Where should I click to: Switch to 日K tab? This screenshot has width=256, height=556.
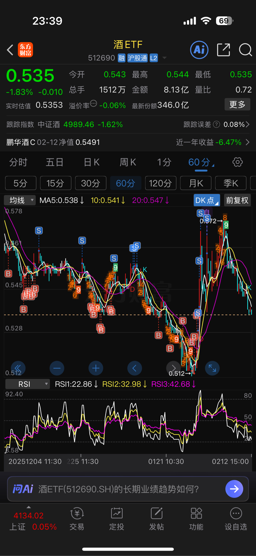[x=91, y=162]
